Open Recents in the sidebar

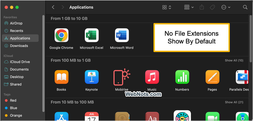click(x=20, y=31)
